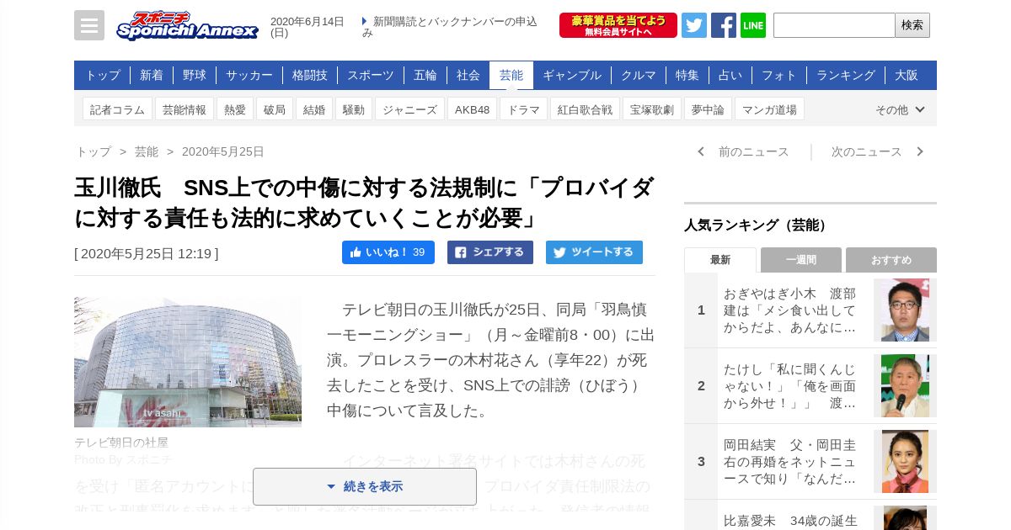Open 格闘技 navigation item
Image resolution: width=1011 pixels, height=530 pixels.
point(310,75)
